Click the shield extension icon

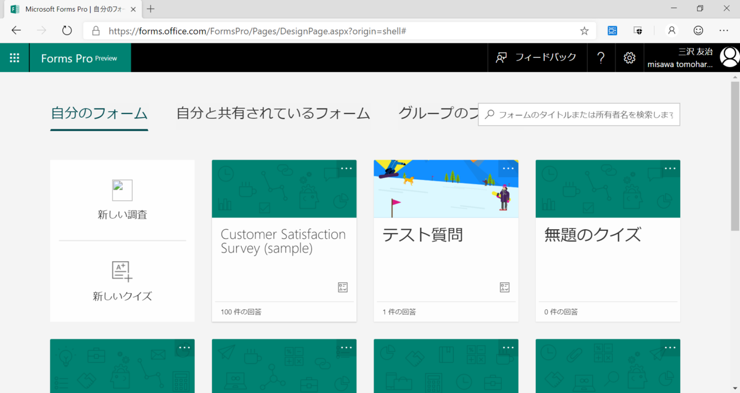(638, 30)
